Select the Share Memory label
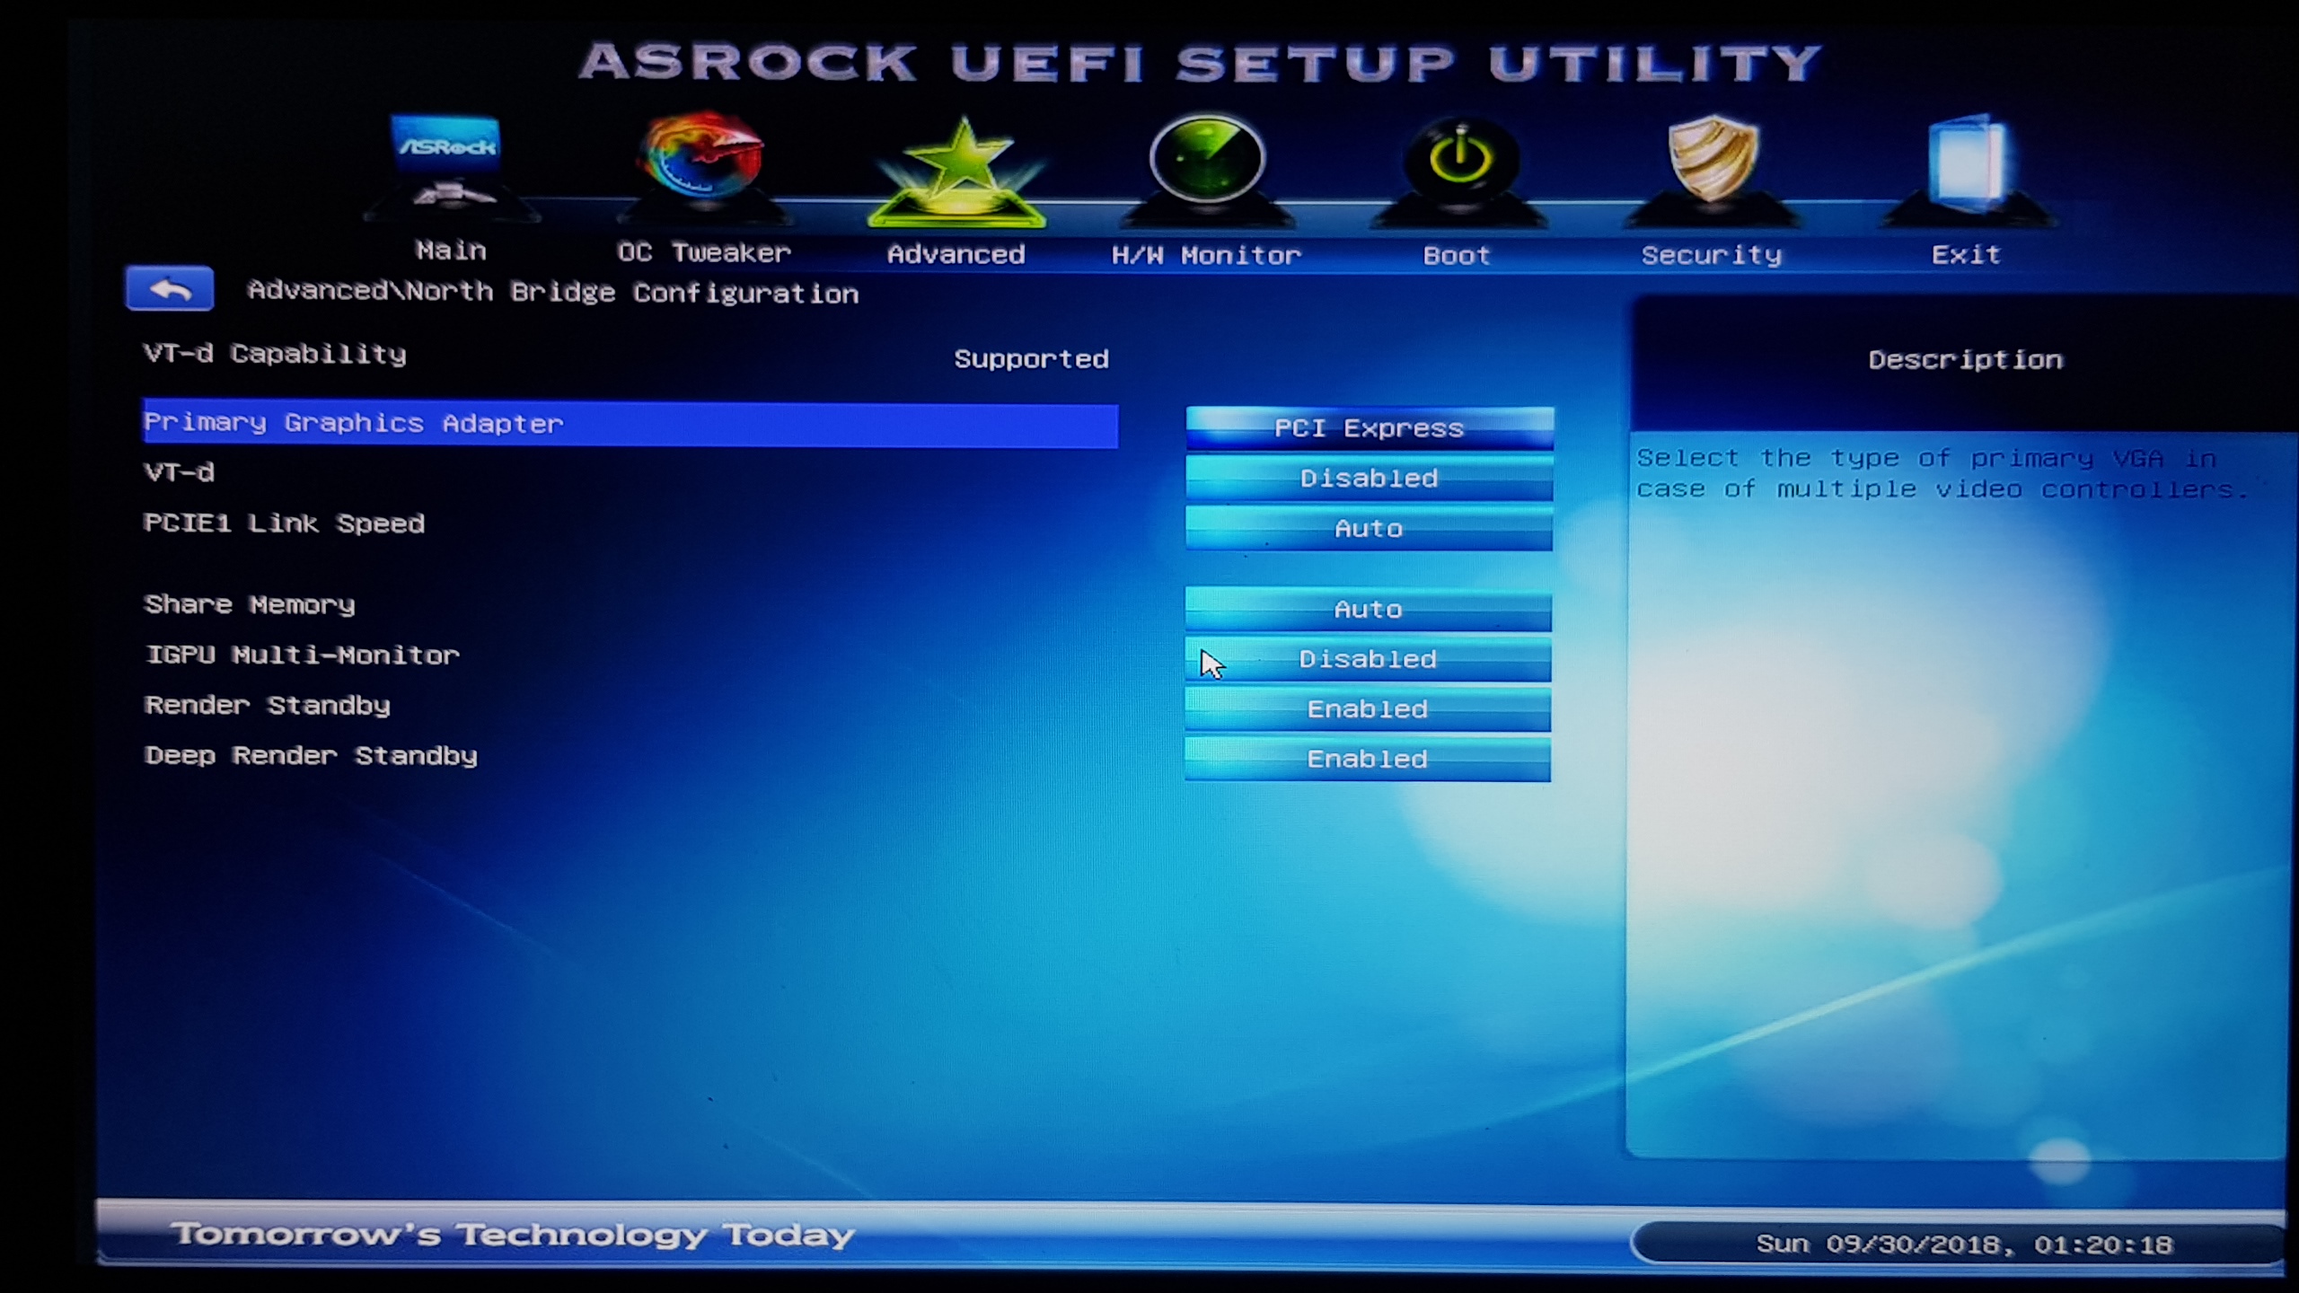The image size is (2299, 1293). pos(250,604)
